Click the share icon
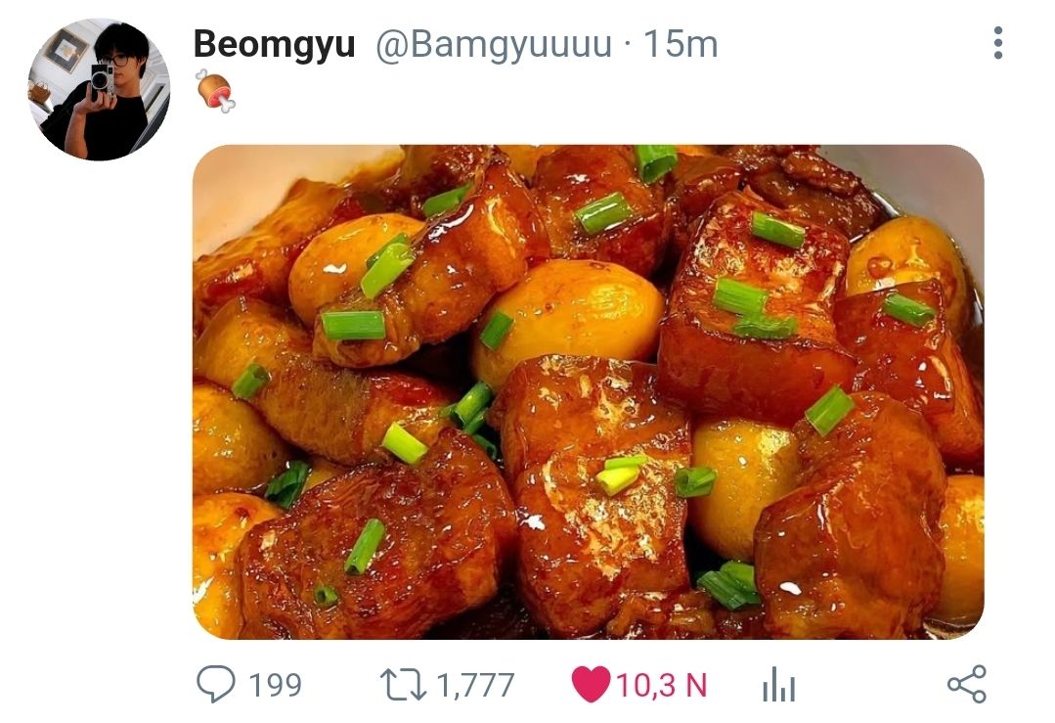Image resolution: width=1055 pixels, height=723 pixels. click(x=966, y=684)
